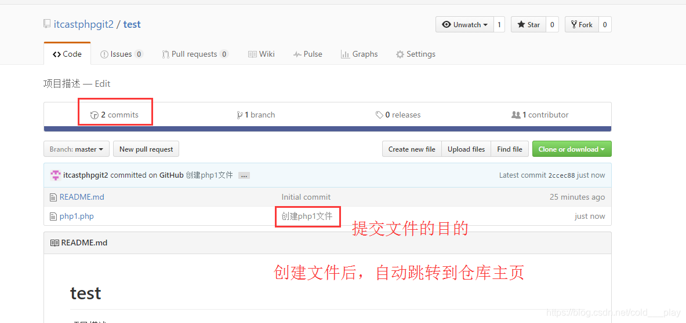Click the Pulse activity icon

[x=297, y=54]
